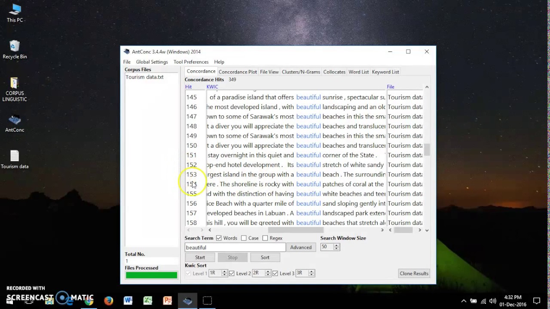The height and width of the screenshot is (309, 550).
Task: Click the Start search button
Action: pyautogui.click(x=200, y=257)
